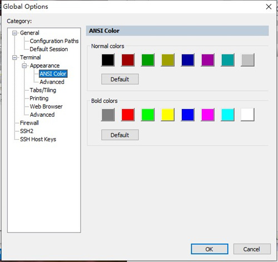Pick the bold cyan swatch

(x=227, y=115)
